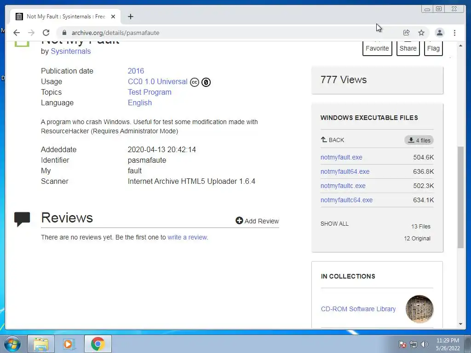Click the Reviews speech bubble icon
This screenshot has height=353, width=471.
point(22,219)
